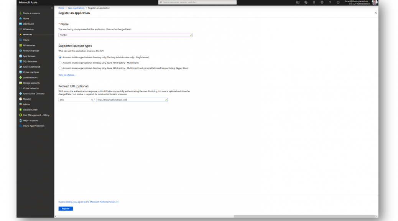Viewport: 398px width, 221px height.
Task: Open Load balancers icon
Action: point(21,78)
